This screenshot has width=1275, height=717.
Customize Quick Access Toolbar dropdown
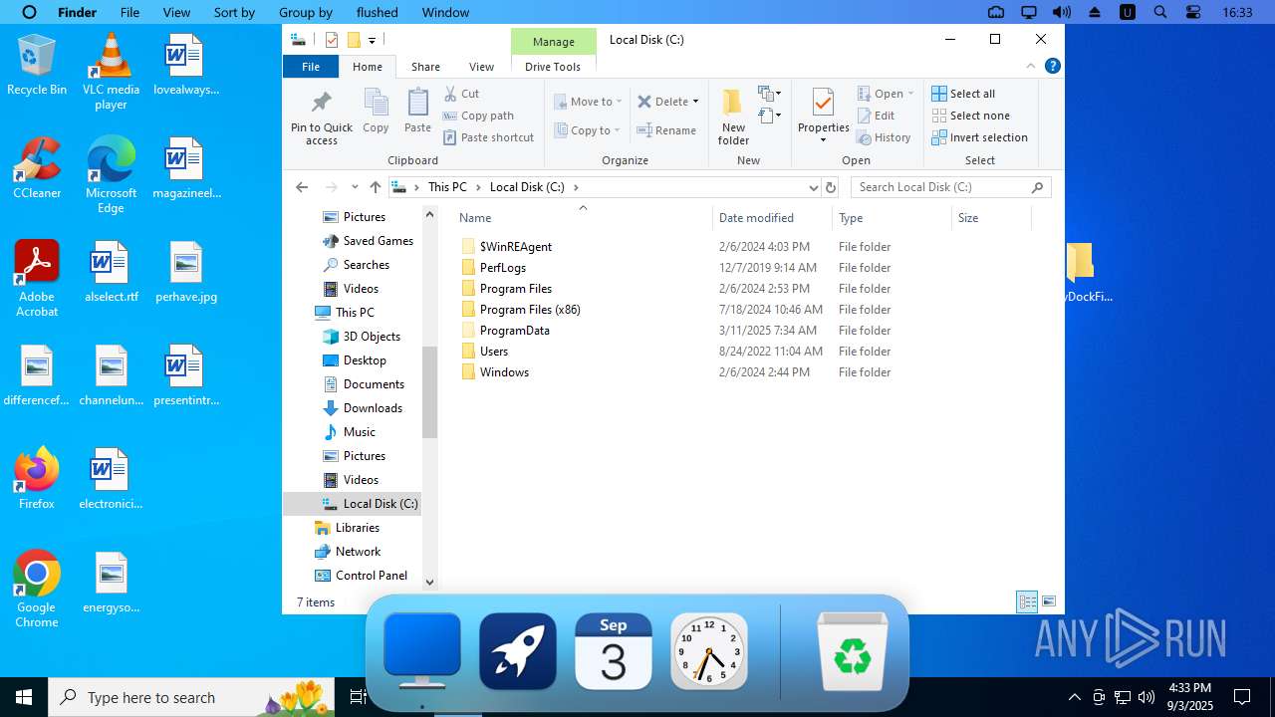(372, 40)
